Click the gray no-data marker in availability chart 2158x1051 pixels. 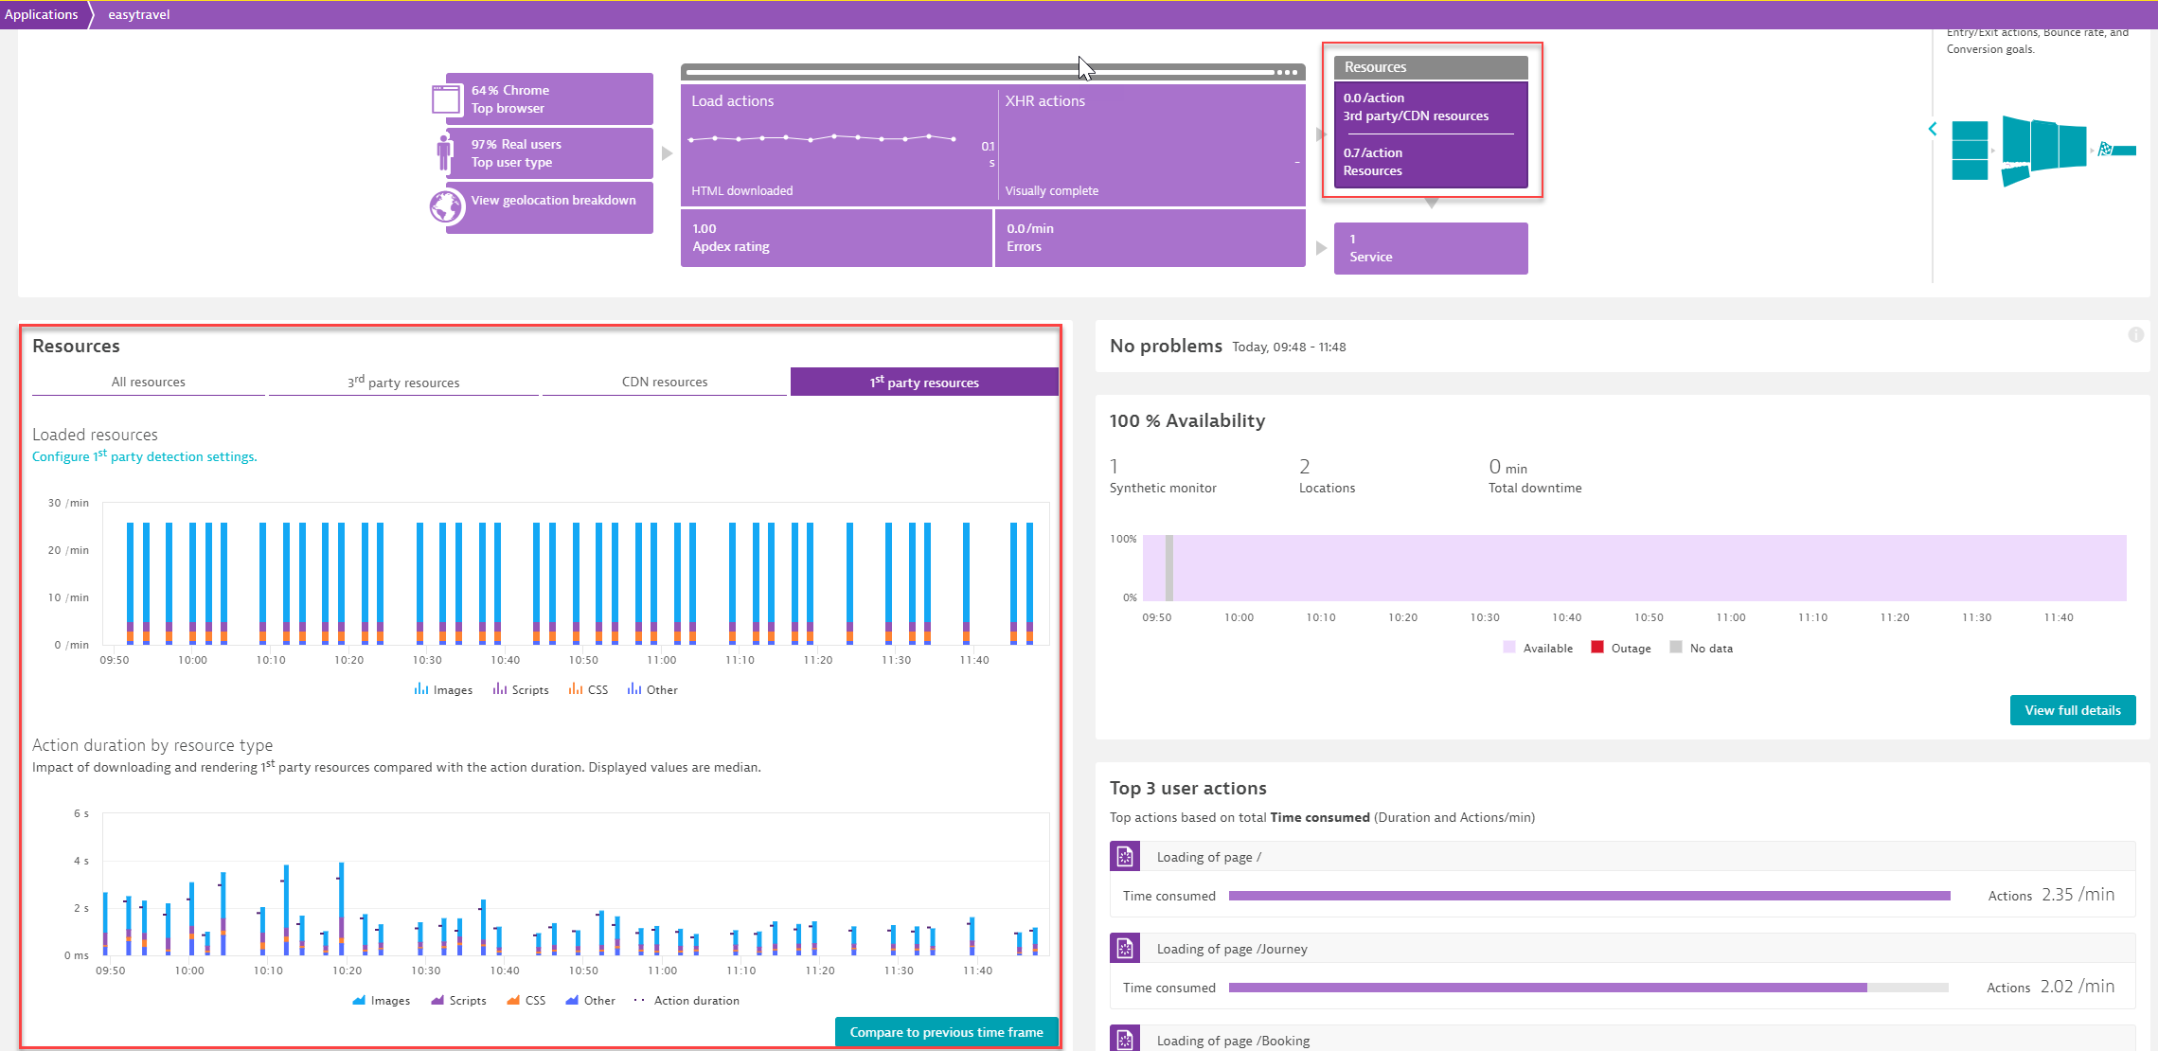coord(1169,568)
